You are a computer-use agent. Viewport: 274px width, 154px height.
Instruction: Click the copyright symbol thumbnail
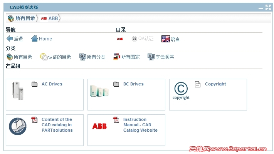click(181, 91)
